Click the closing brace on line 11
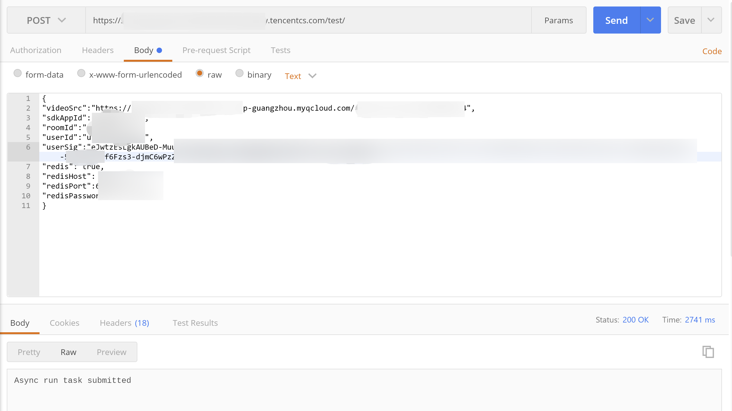Image resolution: width=732 pixels, height=411 pixels. (x=44, y=206)
